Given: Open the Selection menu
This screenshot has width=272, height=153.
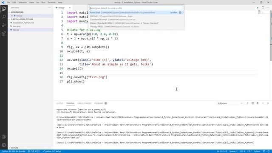Looking at the screenshot, I should pos(23,3).
